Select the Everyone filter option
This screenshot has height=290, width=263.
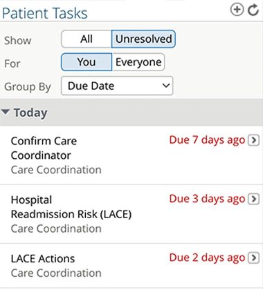coord(138,62)
